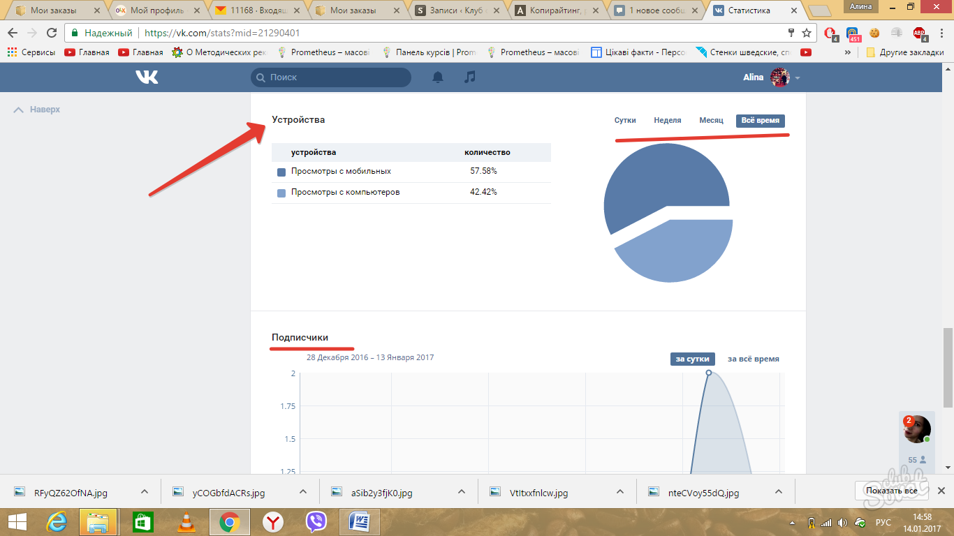Go to VK home via logo
This screenshot has height=536, width=954.
point(147,77)
